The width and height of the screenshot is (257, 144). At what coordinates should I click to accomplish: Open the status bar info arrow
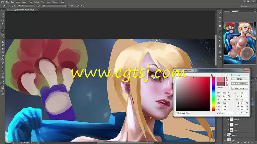(x=39, y=143)
